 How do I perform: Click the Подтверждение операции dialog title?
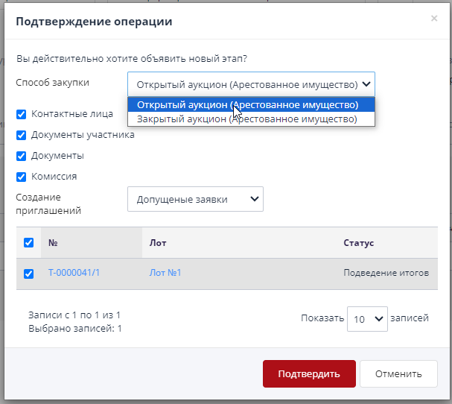coord(94,22)
